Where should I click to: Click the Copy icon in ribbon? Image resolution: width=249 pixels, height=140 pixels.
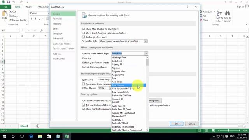(11, 16)
